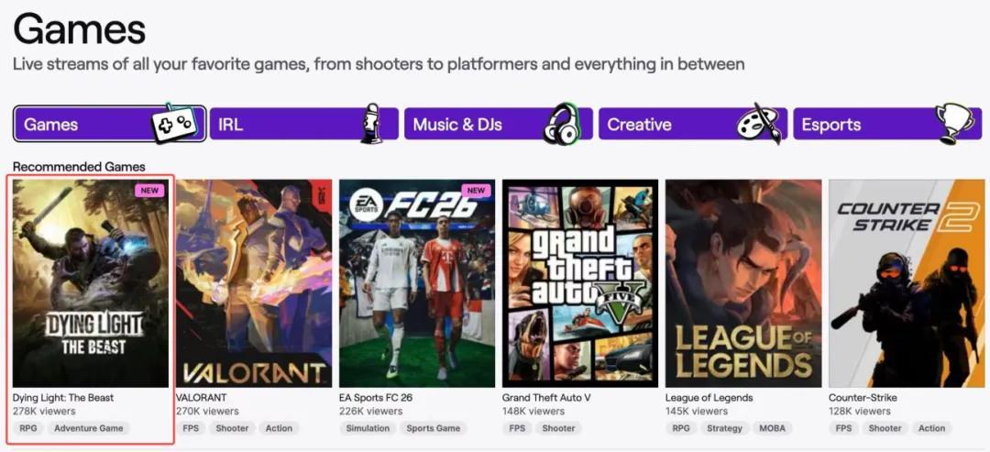Open the Counter-Strike 2 cover art
This screenshot has height=452, width=990.
[906, 283]
